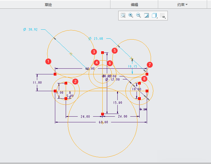Viewport: 211px width, 164px height.
Task: Click the Repaint screen icon
Action: tap(146, 15)
